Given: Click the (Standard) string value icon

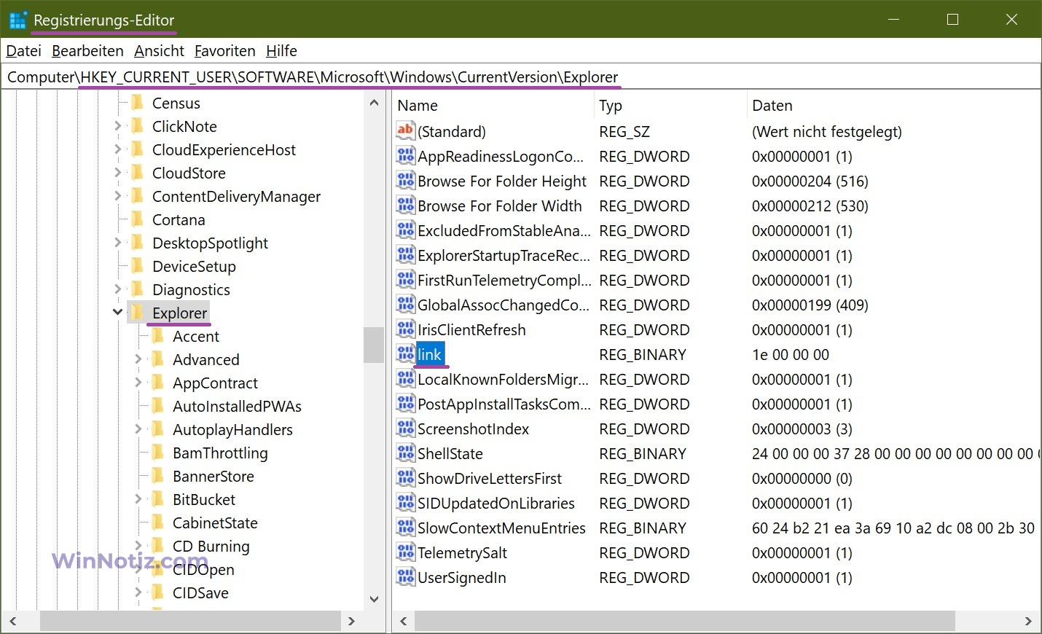Looking at the screenshot, I should (405, 131).
